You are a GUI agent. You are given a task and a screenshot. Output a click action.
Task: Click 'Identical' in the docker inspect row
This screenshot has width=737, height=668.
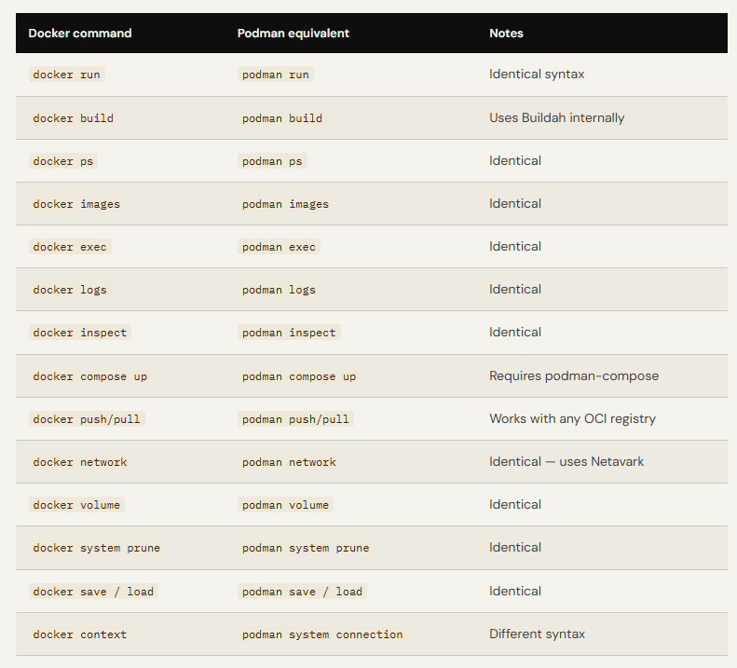[x=515, y=332]
